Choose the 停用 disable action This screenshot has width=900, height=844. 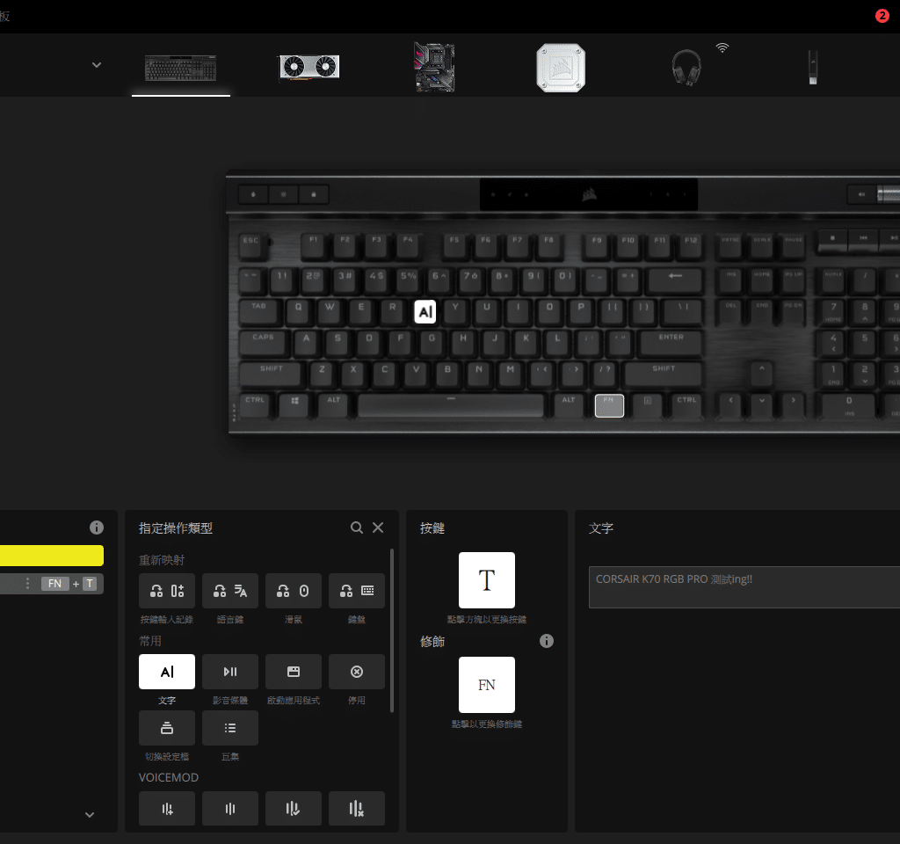(x=357, y=672)
